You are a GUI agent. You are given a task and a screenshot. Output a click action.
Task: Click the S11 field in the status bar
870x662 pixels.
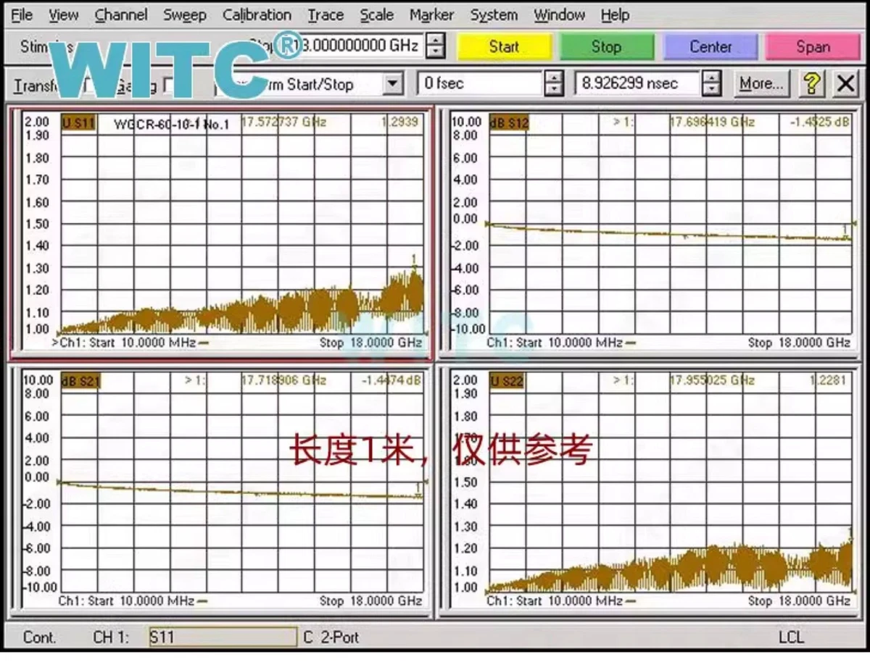(x=223, y=637)
